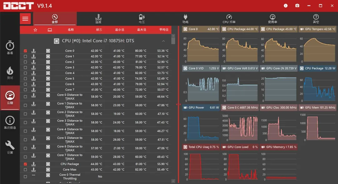This screenshot has width=338, height=184.
Task: Check the Core 0 Thermal Throttling checkbox
Action: click(x=25, y=177)
